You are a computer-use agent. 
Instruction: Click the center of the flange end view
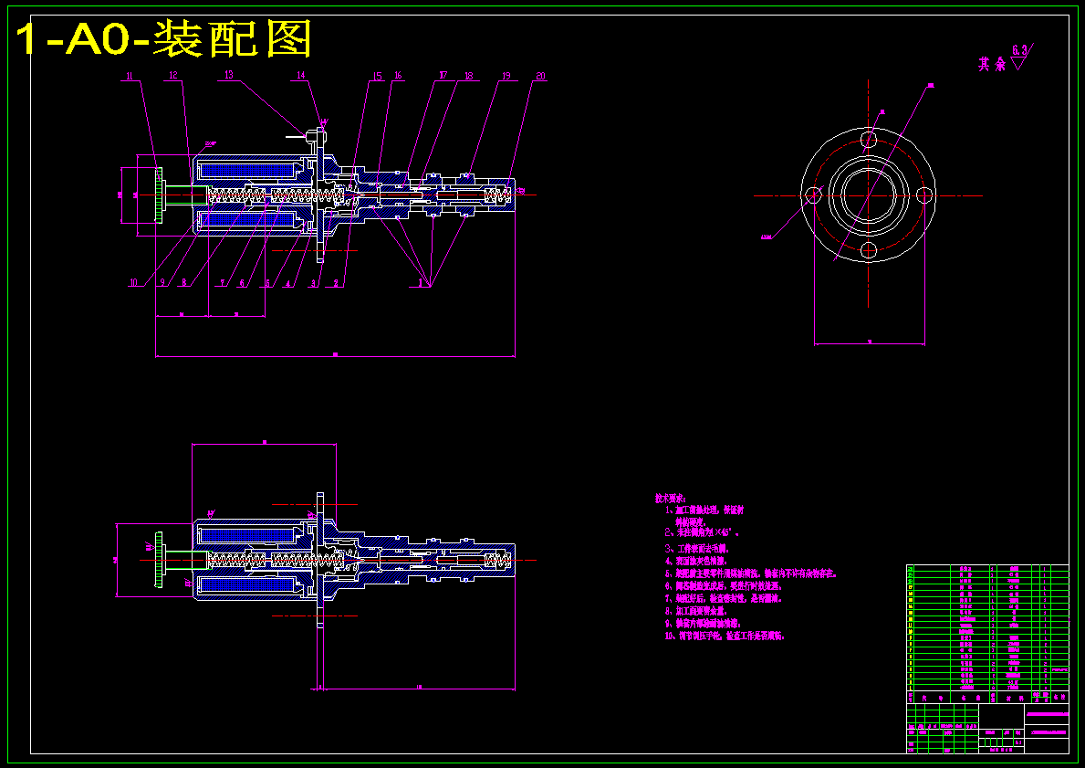(x=868, y=195)
